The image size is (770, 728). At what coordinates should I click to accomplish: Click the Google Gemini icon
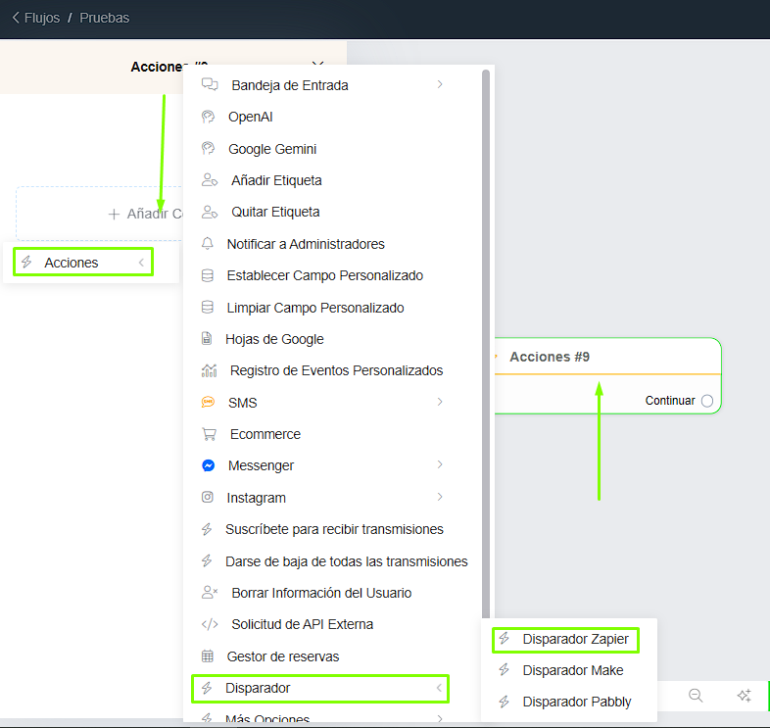tap(208, 149)
